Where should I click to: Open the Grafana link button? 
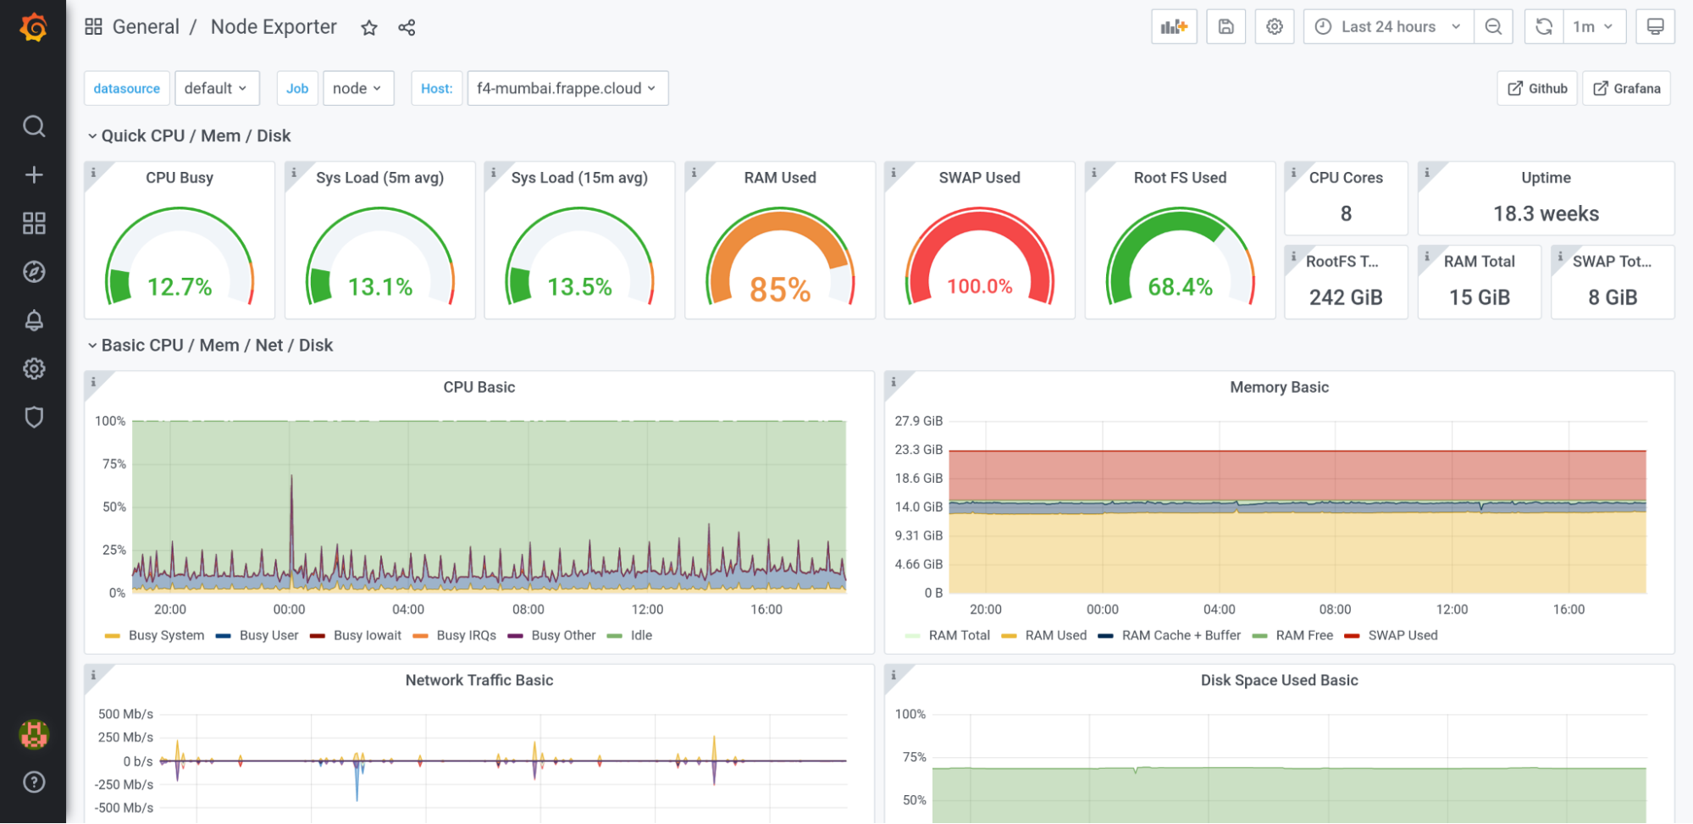pos(1625,88)
